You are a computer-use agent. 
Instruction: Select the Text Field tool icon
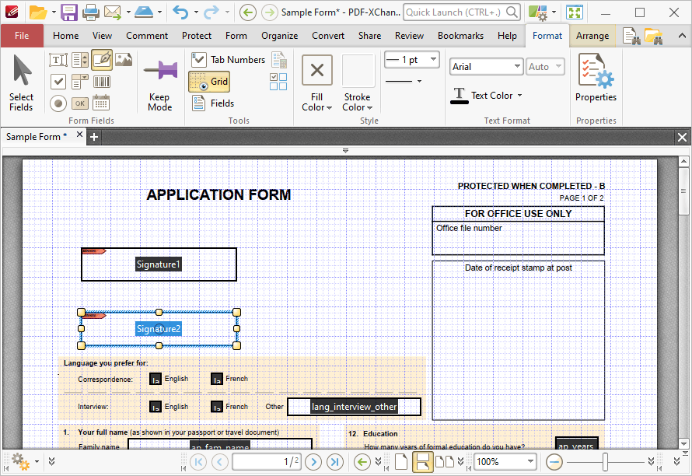click(x=58, y=60)
